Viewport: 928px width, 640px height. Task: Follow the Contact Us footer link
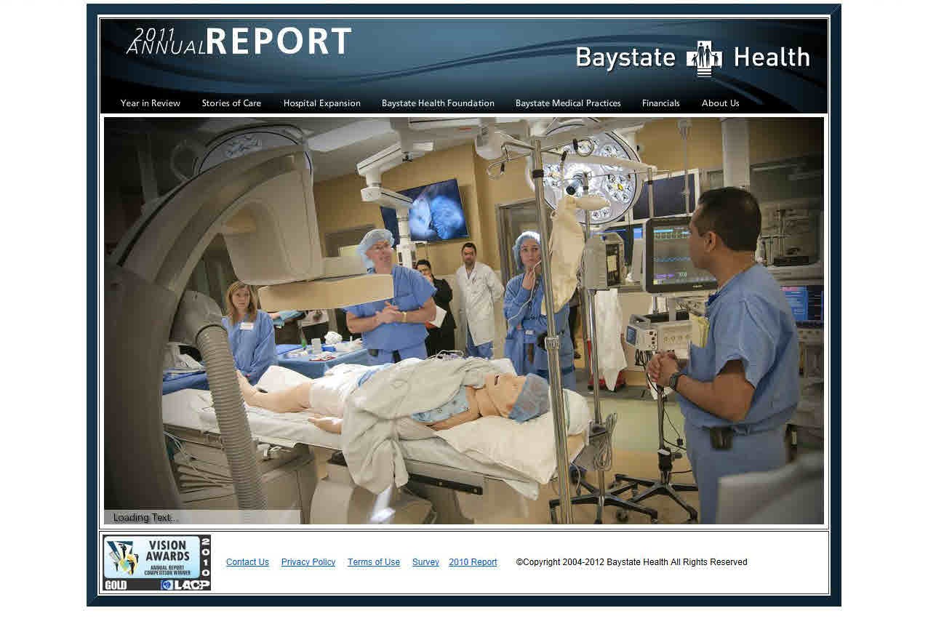(x=247, y=562)
